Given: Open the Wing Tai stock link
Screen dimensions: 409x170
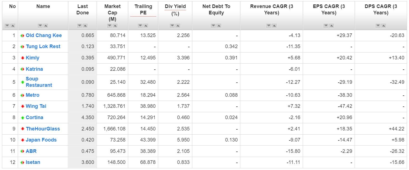Looking at the screenshot, I should (36, 106).
